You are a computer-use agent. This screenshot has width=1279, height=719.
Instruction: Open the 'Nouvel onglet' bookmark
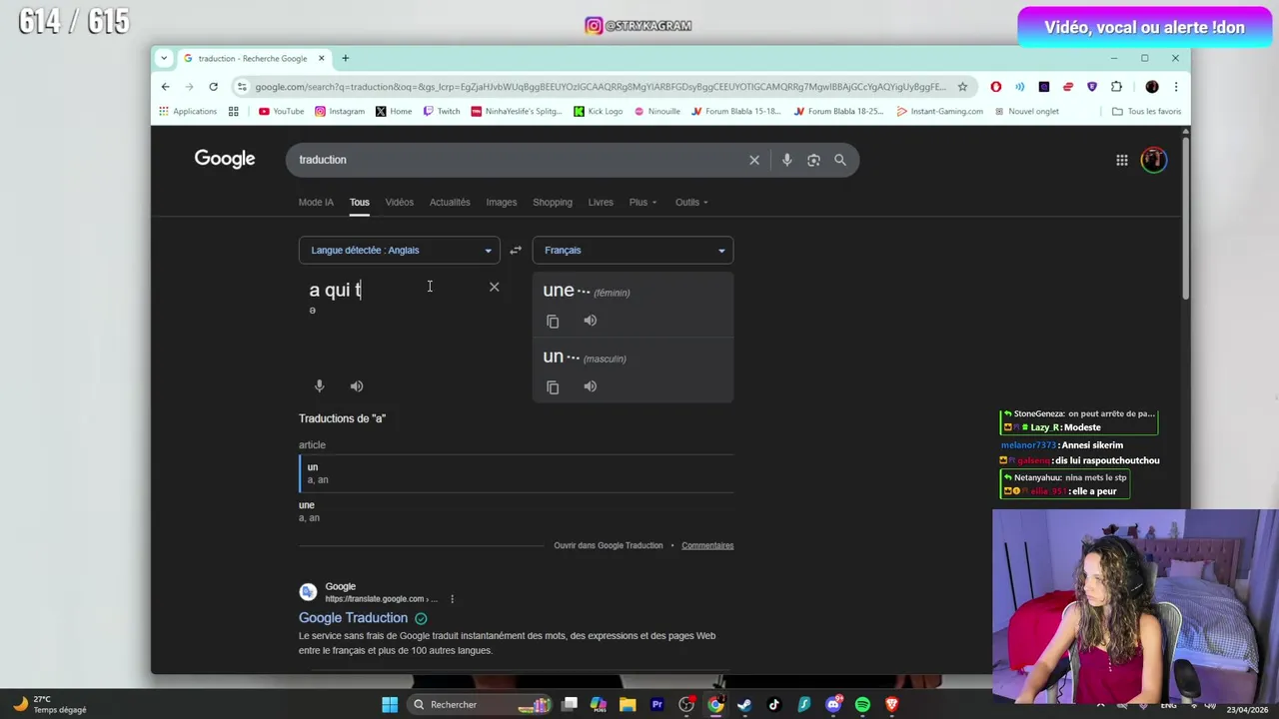pyautogui.click(x=1026, y=111)
